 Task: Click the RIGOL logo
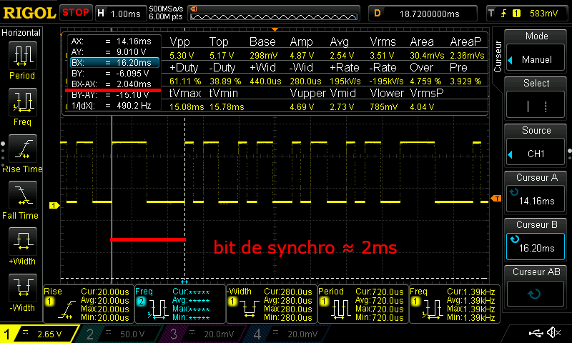coord(29,13)
